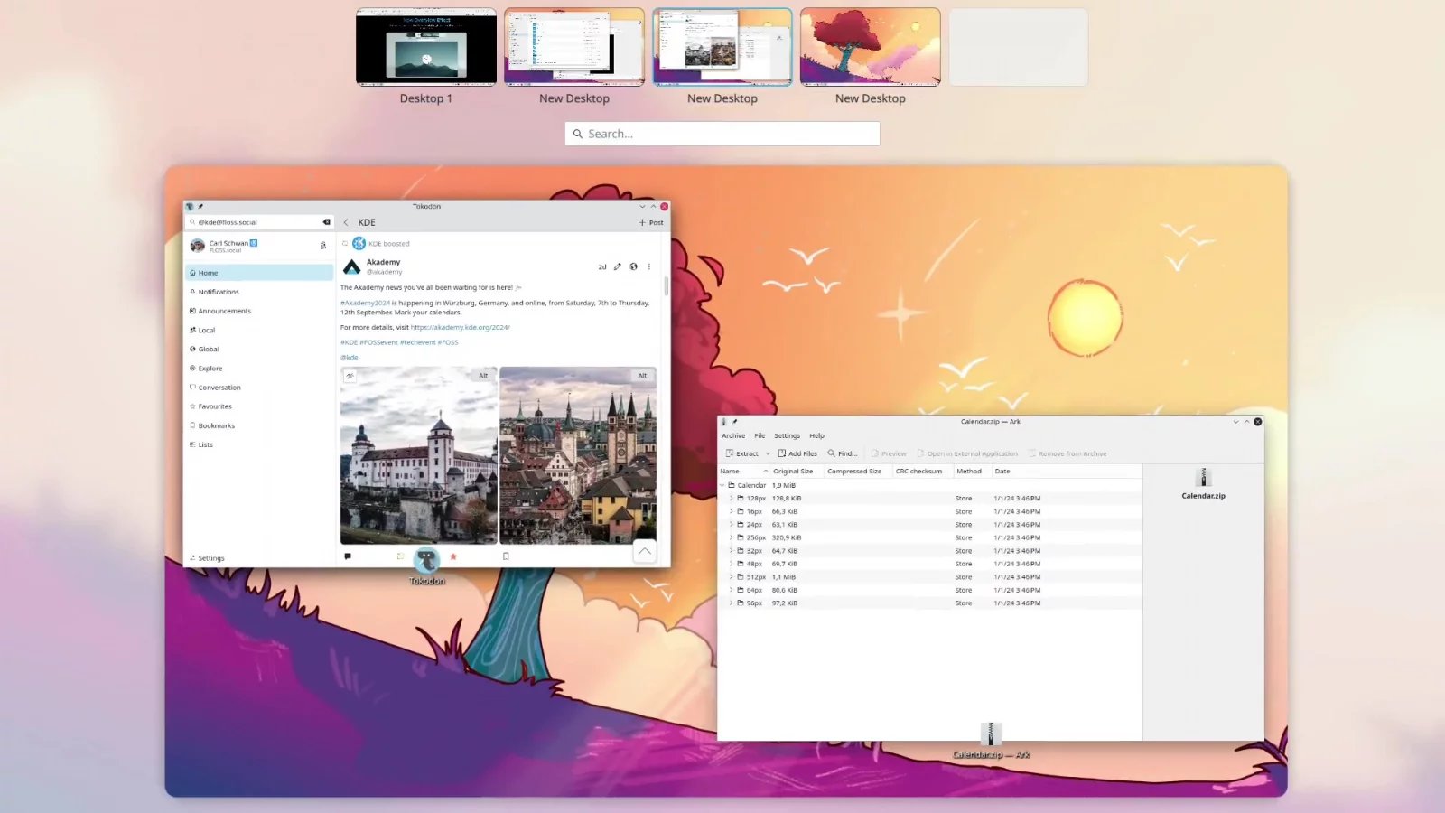
Task: Click the Extract button in the Ark toolbar
Action: point(742,453)
